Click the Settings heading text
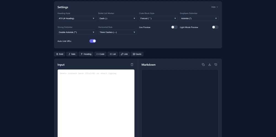Screen dimensions: 276x137 63,7
